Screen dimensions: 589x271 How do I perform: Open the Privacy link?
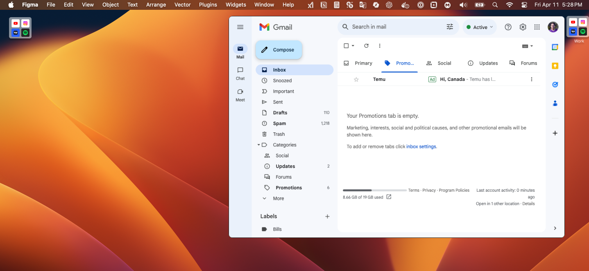pyautogui.click(x=429, y=190)
